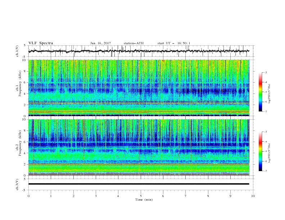285x220 pixels.
Task: Click the ch.1 PSD color scale bar
Action: pos(261,92)
